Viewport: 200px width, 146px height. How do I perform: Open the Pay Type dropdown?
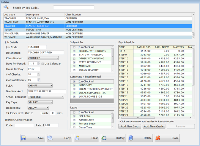pos(40,102)
